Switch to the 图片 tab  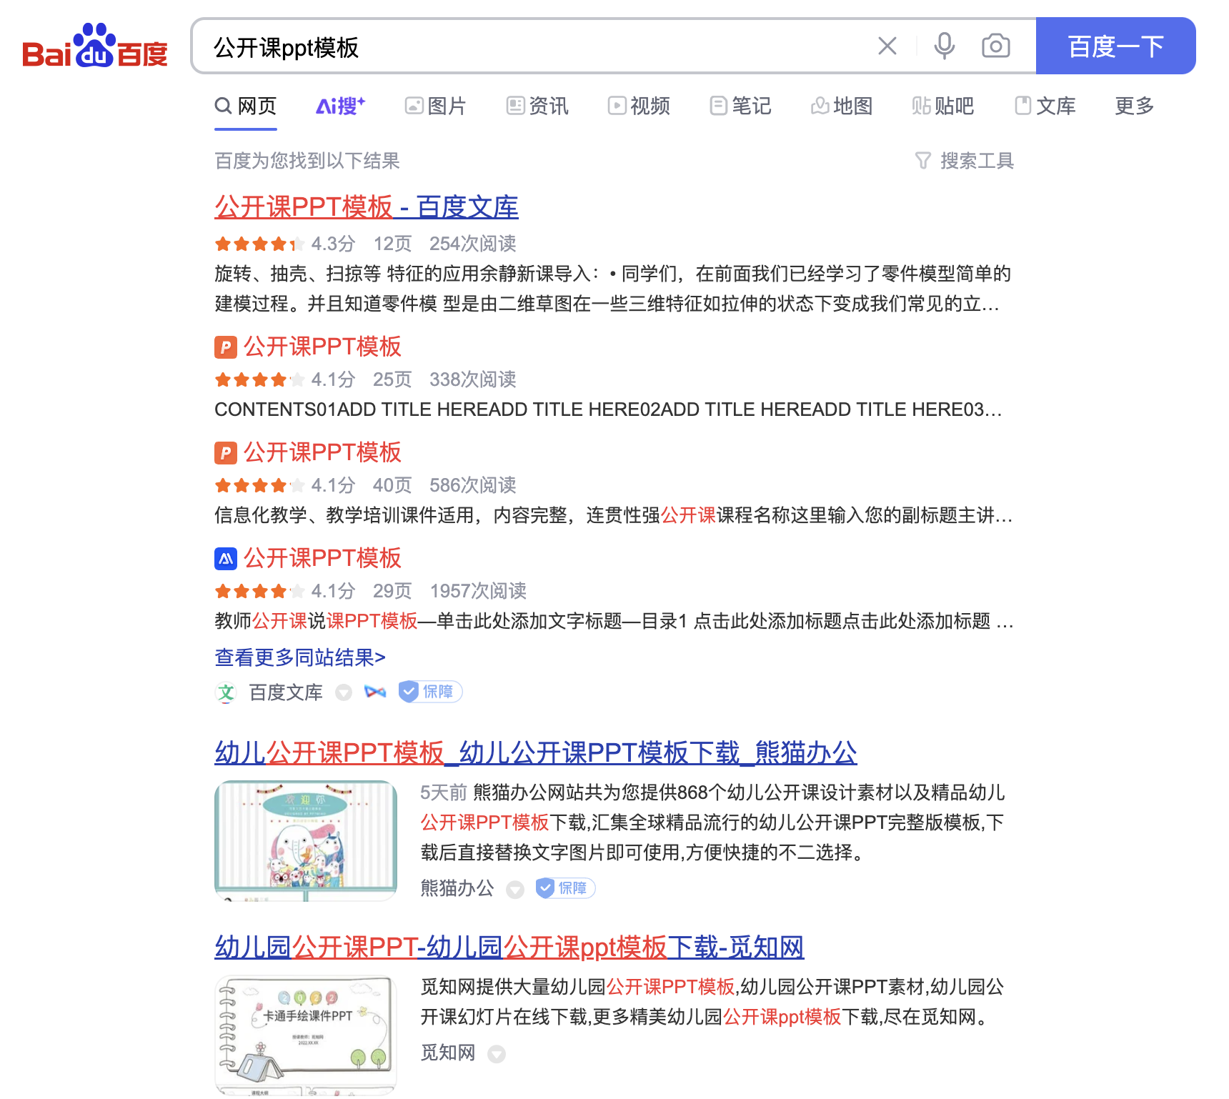coord(435,106)
